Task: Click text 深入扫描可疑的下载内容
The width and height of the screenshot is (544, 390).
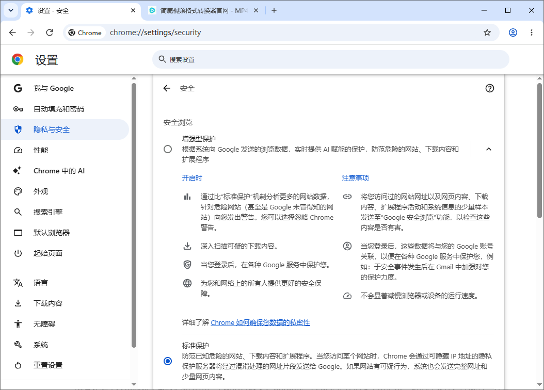Action: [239, 246]
